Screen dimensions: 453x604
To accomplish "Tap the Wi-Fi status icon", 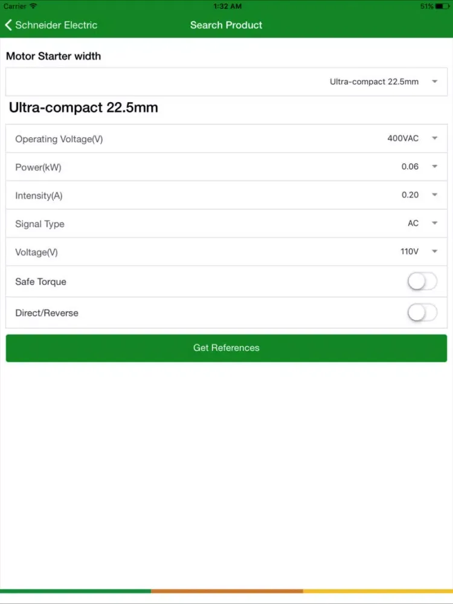I will tap(33, 6).
